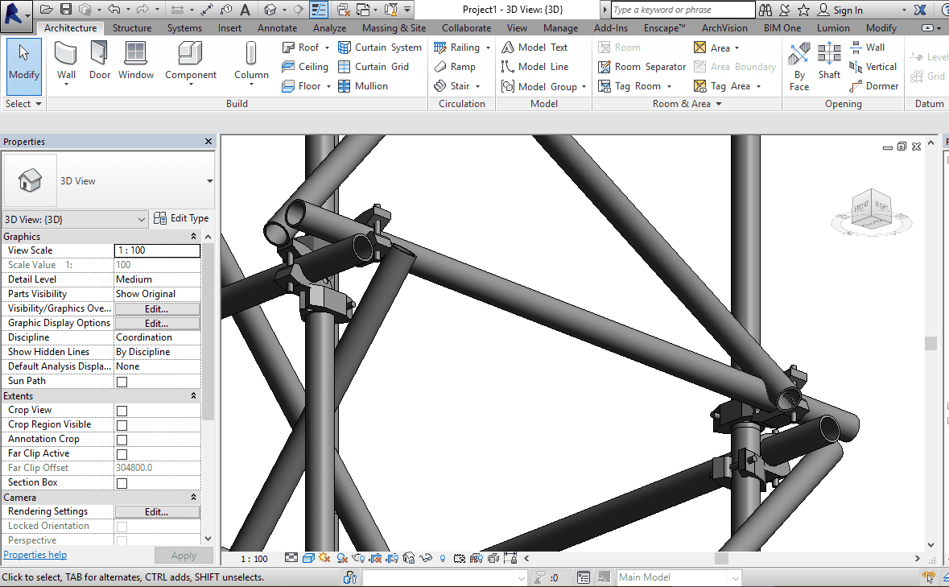
Task: Click the Column tool icon
Action: pyautogui.click(x=251, y=55)
